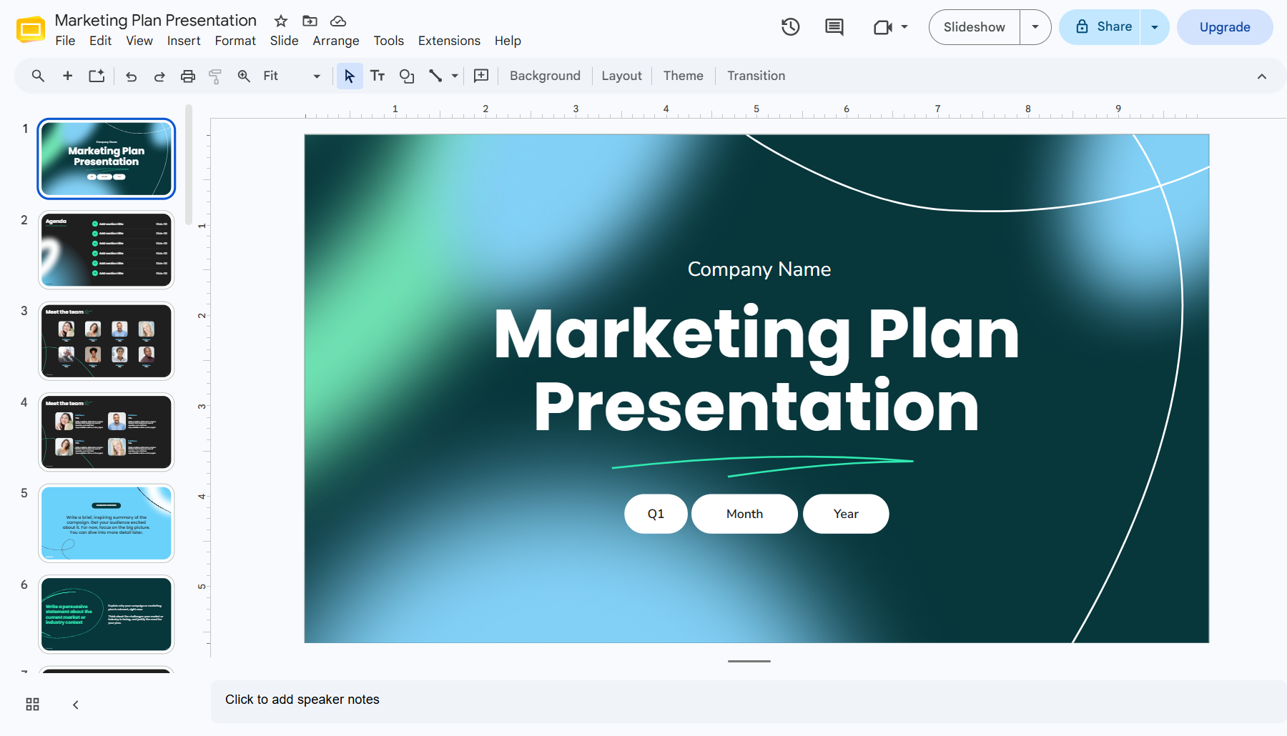Click the insert slide from template icon

click(x=97, y=76)
